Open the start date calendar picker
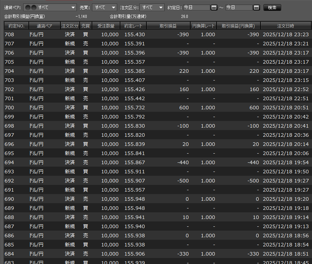 pos(214,7)
